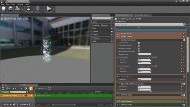The height and width of the screenshot is (107, 190).
Task: Toggle the DelayFirstLoopOnly checkbox
Action: 139,48
